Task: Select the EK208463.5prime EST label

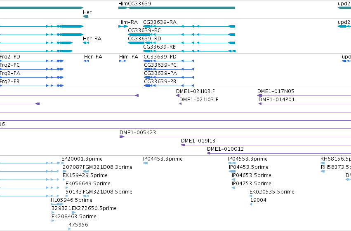Action: (x=74, y=217)
